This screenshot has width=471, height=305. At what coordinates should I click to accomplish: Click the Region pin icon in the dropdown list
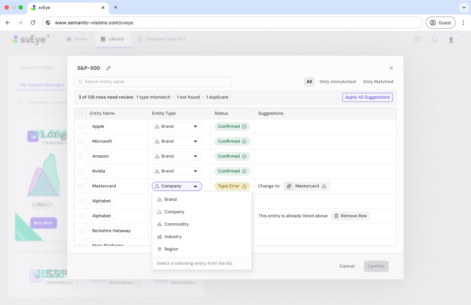click(x=159, y=249)
